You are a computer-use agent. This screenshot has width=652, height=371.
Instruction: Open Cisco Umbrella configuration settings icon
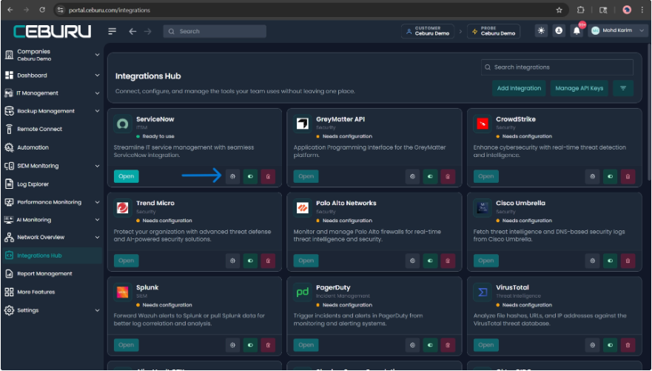(593, 261)
